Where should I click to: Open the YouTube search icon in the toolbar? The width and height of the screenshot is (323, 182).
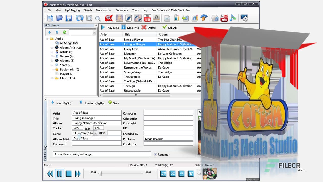(147, 18)
